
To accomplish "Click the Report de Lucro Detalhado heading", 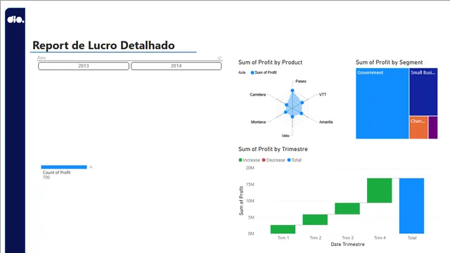I will (x=103, y=45).
